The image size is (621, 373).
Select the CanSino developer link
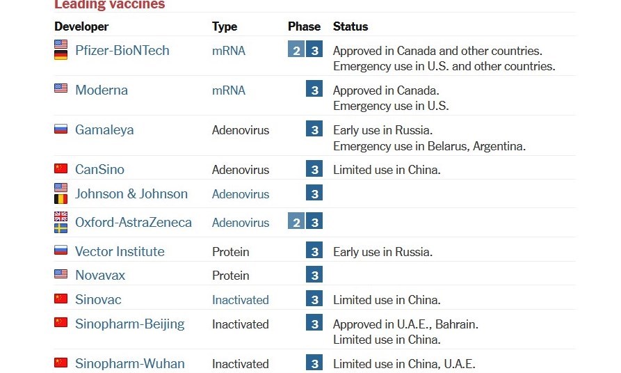pyautogui.click(x=99, y=170)
